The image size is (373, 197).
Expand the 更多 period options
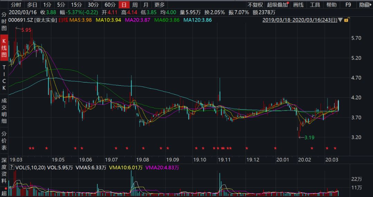pyautogui.click(x=159, y=5)
